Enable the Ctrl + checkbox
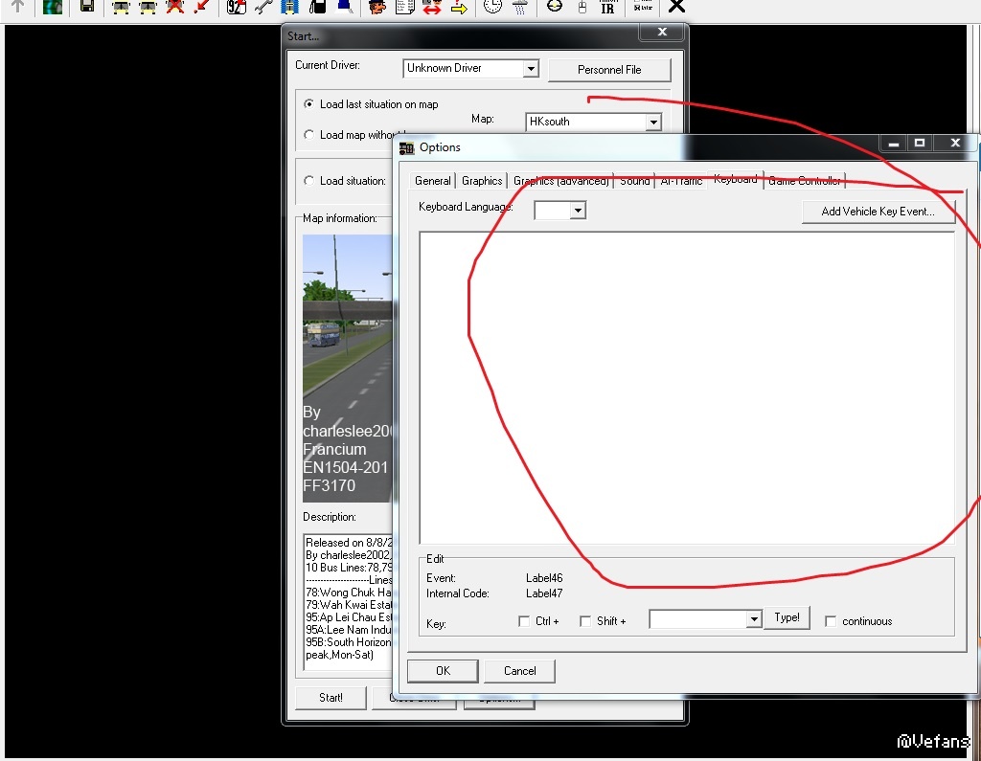Viewport: 981px width, 761px height. (524, 621)
